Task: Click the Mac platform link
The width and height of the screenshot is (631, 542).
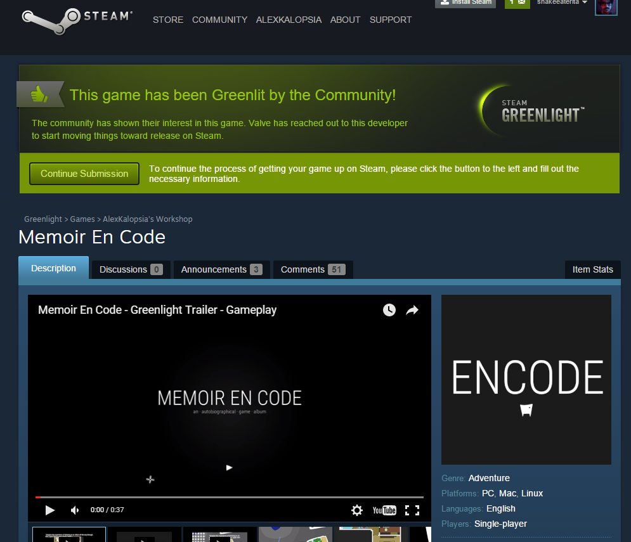Action: 507,493
